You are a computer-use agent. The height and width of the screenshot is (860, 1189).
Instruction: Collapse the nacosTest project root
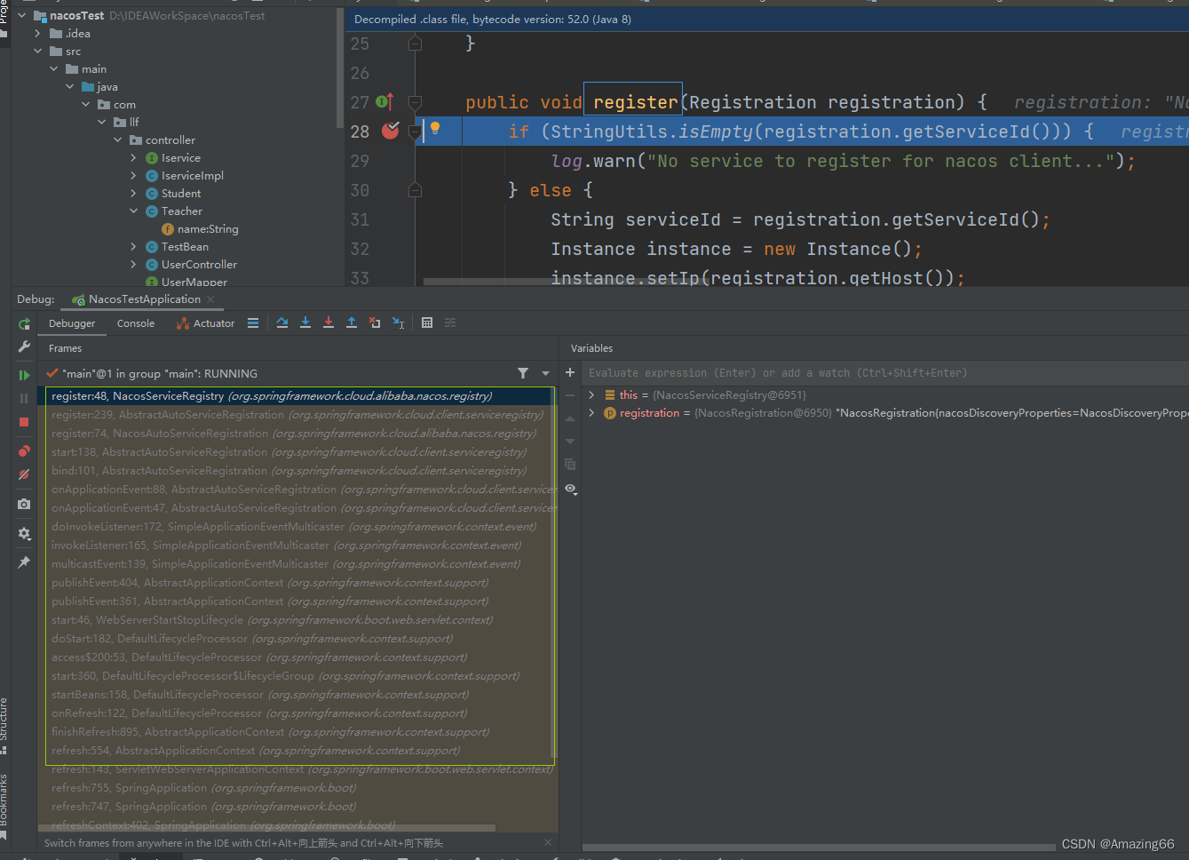click(x=22, y=15)
